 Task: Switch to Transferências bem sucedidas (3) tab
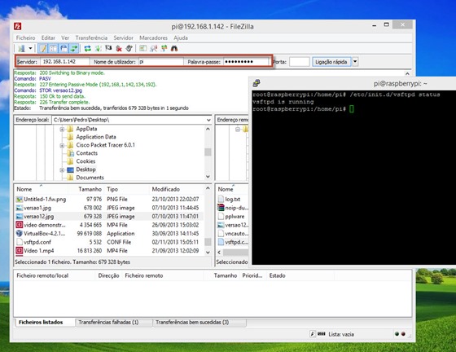[x=192, y=322]
